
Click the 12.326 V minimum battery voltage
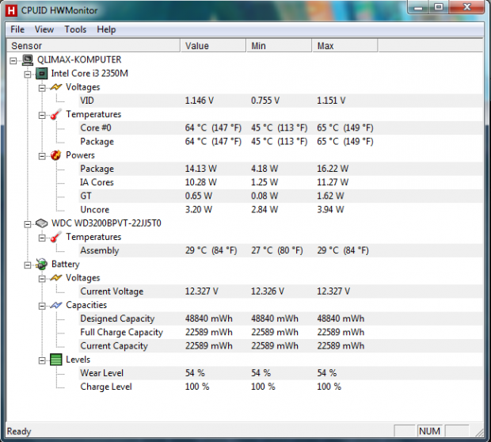[268, 291]
